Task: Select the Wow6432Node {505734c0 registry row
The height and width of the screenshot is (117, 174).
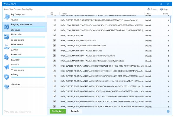Action: 109,86
